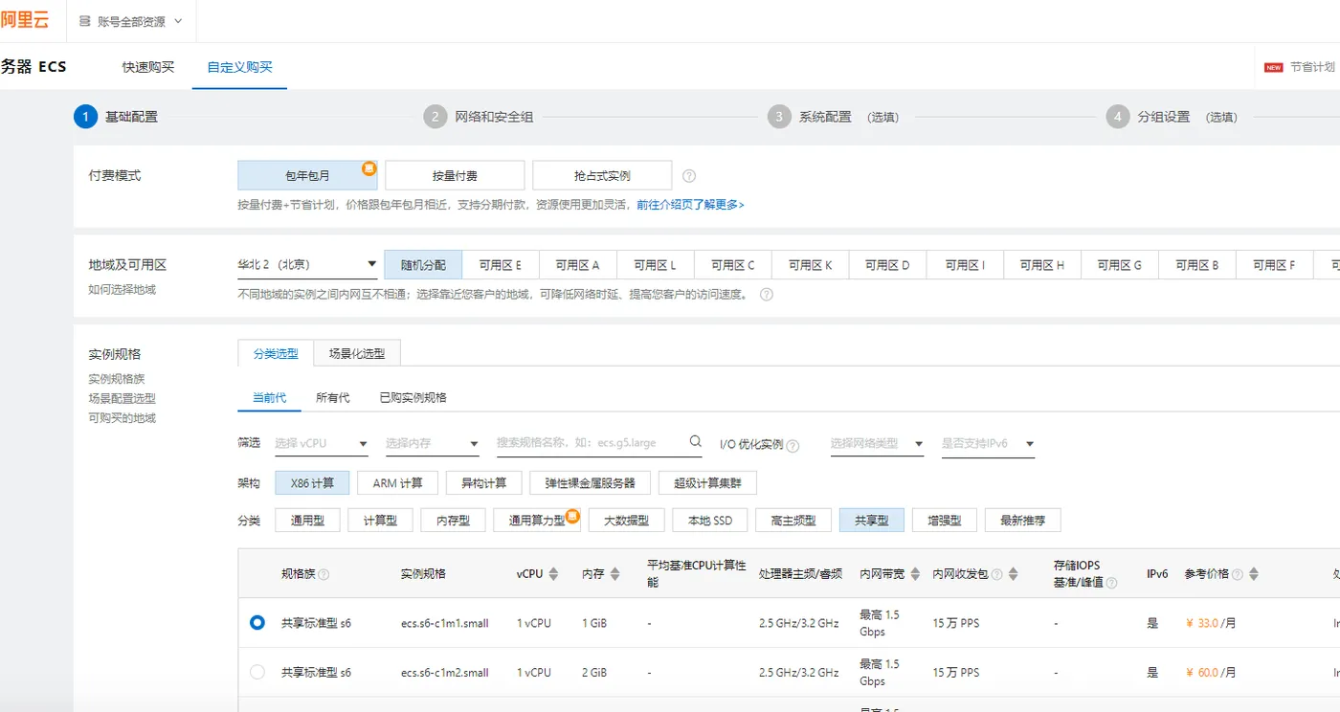The image size is (1340, 712).
Task: Switch to 所有代 tab
Action: (332, 397)
